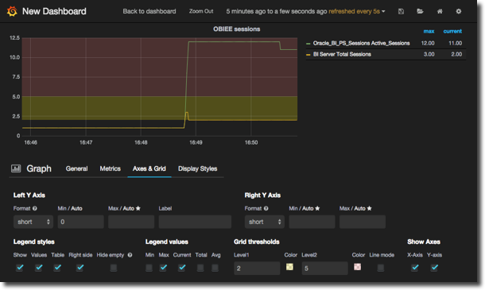Click the Grafana logo icon

click(12, 11)
